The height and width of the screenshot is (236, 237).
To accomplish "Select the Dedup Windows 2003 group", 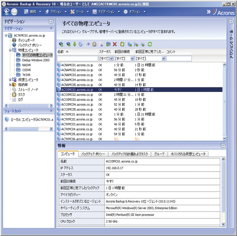I will (36, 60).
